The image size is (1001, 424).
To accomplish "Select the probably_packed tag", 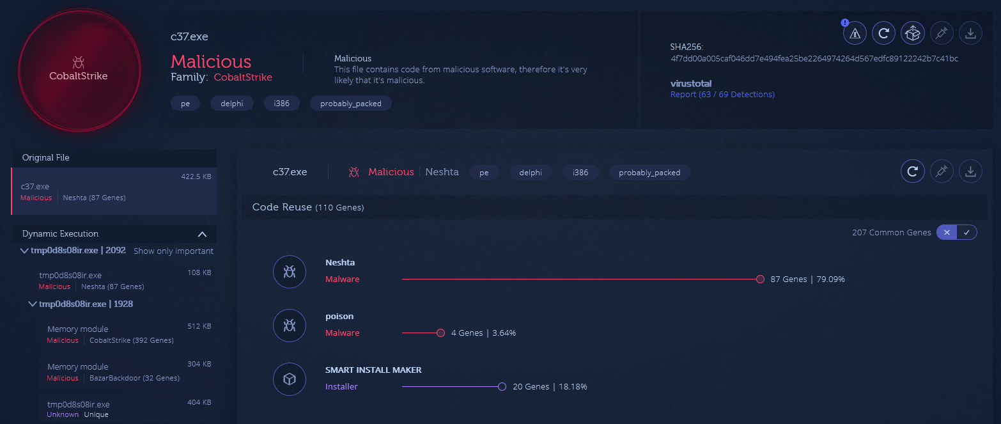I will click(x=350, y=103).
